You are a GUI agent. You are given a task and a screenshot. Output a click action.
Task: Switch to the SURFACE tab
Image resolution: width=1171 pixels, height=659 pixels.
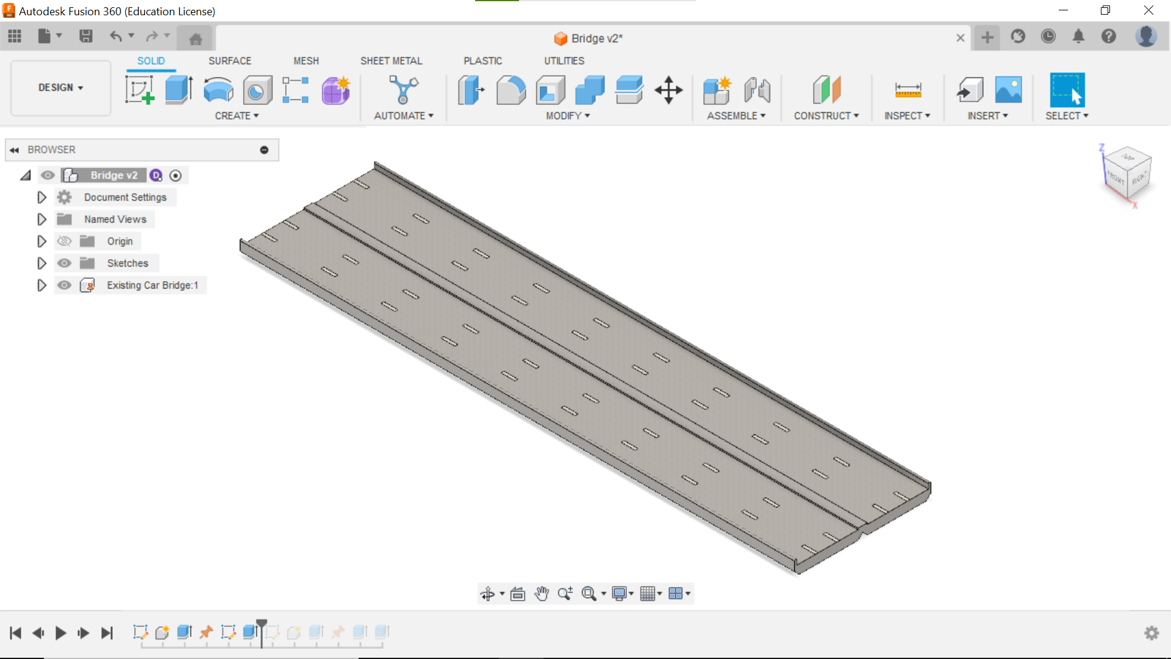(x=229, y=61)
